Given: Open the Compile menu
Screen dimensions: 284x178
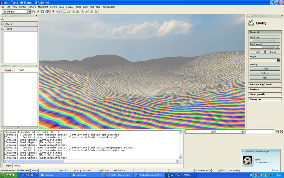Looking at the screenshot, I should (x=70, y=7).
